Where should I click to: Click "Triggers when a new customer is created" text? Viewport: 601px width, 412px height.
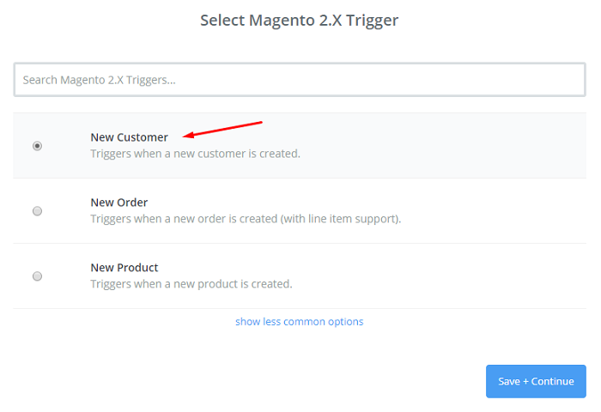click(195, 154)
